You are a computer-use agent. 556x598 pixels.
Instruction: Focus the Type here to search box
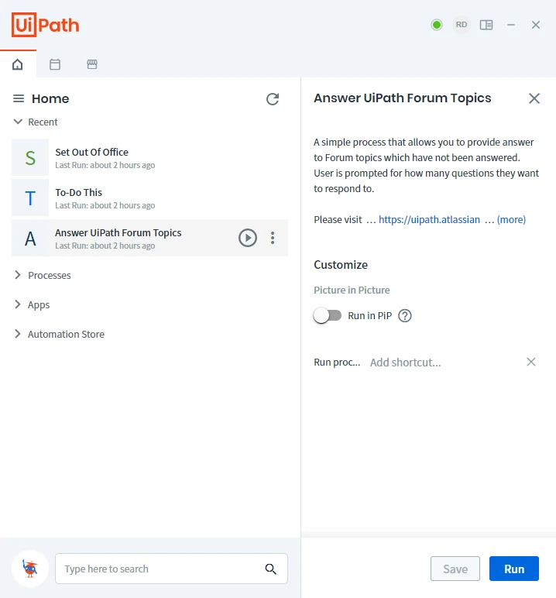click(x=171, y=569)
